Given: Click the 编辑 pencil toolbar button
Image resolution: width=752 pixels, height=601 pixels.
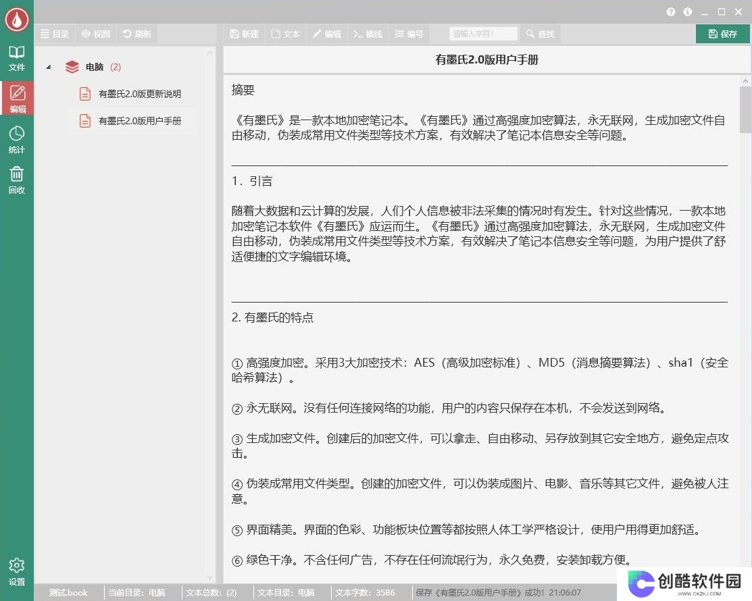Looking at the screenshot, I should point(326,34).
